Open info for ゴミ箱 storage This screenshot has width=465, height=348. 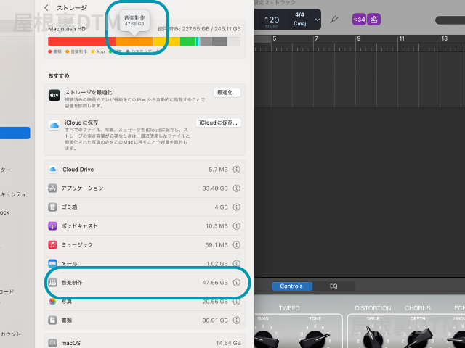coord(236,207)
